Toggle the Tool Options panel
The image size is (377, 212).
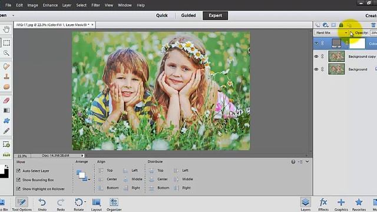pos(22,204)
